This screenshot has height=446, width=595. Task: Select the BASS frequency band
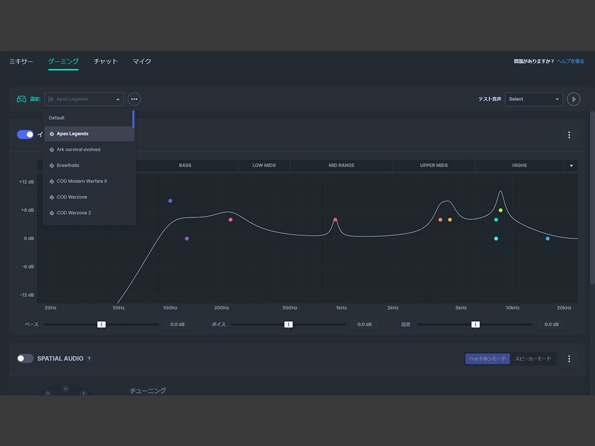185,166
